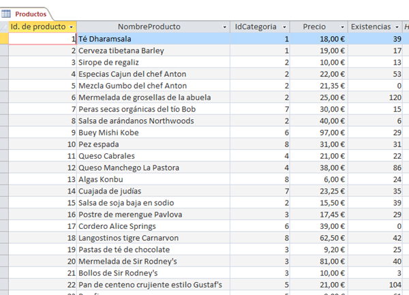The image size is (409, 295).
Task: Click the IdCategoria value of Pez espada
Action: pyautogui.click(x=260, y=144)
